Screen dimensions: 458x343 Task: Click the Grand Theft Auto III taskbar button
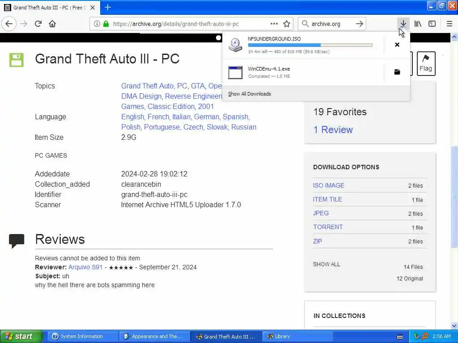click(x=226, y=337)
